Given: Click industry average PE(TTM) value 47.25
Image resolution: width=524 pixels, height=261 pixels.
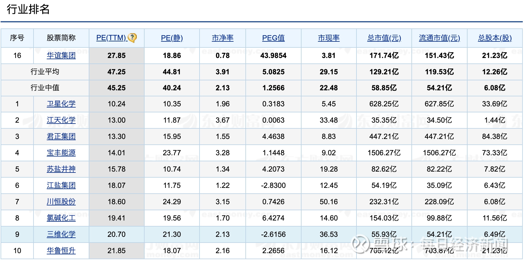Looking at the screenshot, I should [117, 72].
